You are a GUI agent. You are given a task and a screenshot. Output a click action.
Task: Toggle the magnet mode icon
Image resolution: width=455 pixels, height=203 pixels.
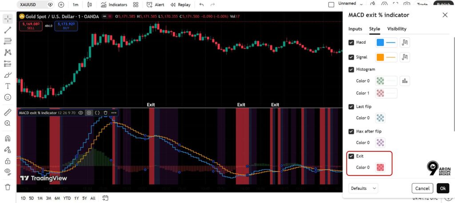[8, 138]
